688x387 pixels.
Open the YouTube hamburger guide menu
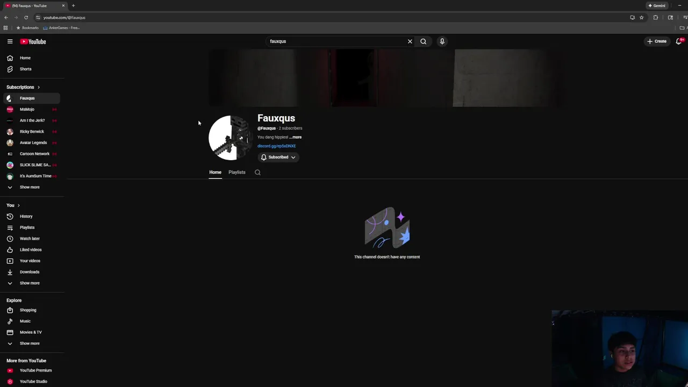click(x=10, y=41)
